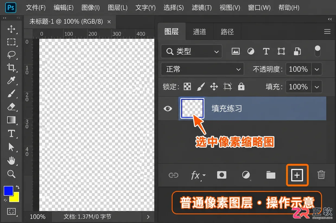This screenshot has height=223, width=336.
Task: Open the fx layer style menu
Action: click(x=198, y=175)
